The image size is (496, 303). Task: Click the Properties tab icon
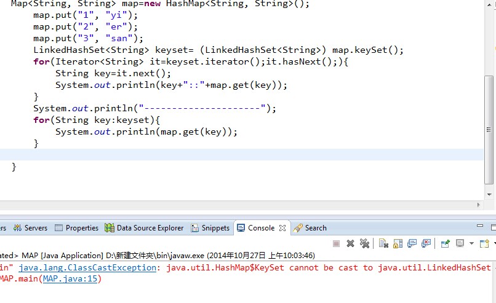tap(58, 228)
